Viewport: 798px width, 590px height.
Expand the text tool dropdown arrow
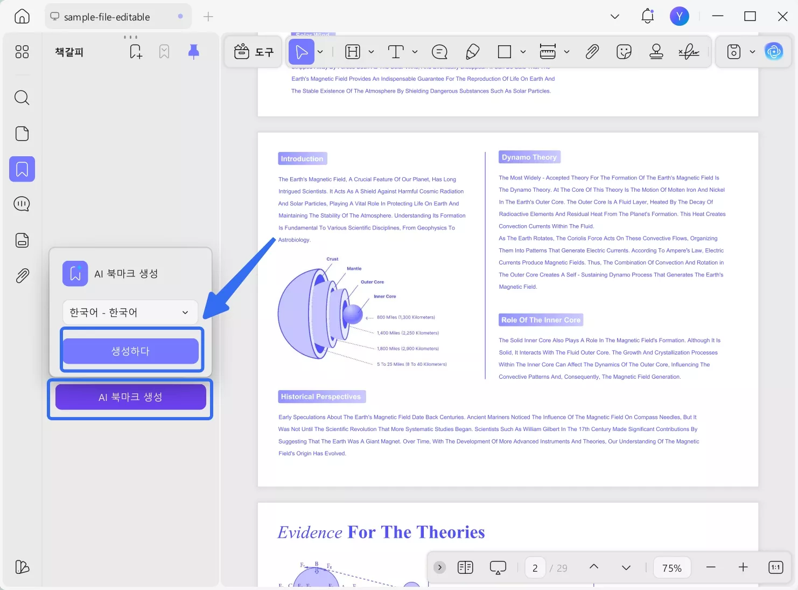[415, 52]
